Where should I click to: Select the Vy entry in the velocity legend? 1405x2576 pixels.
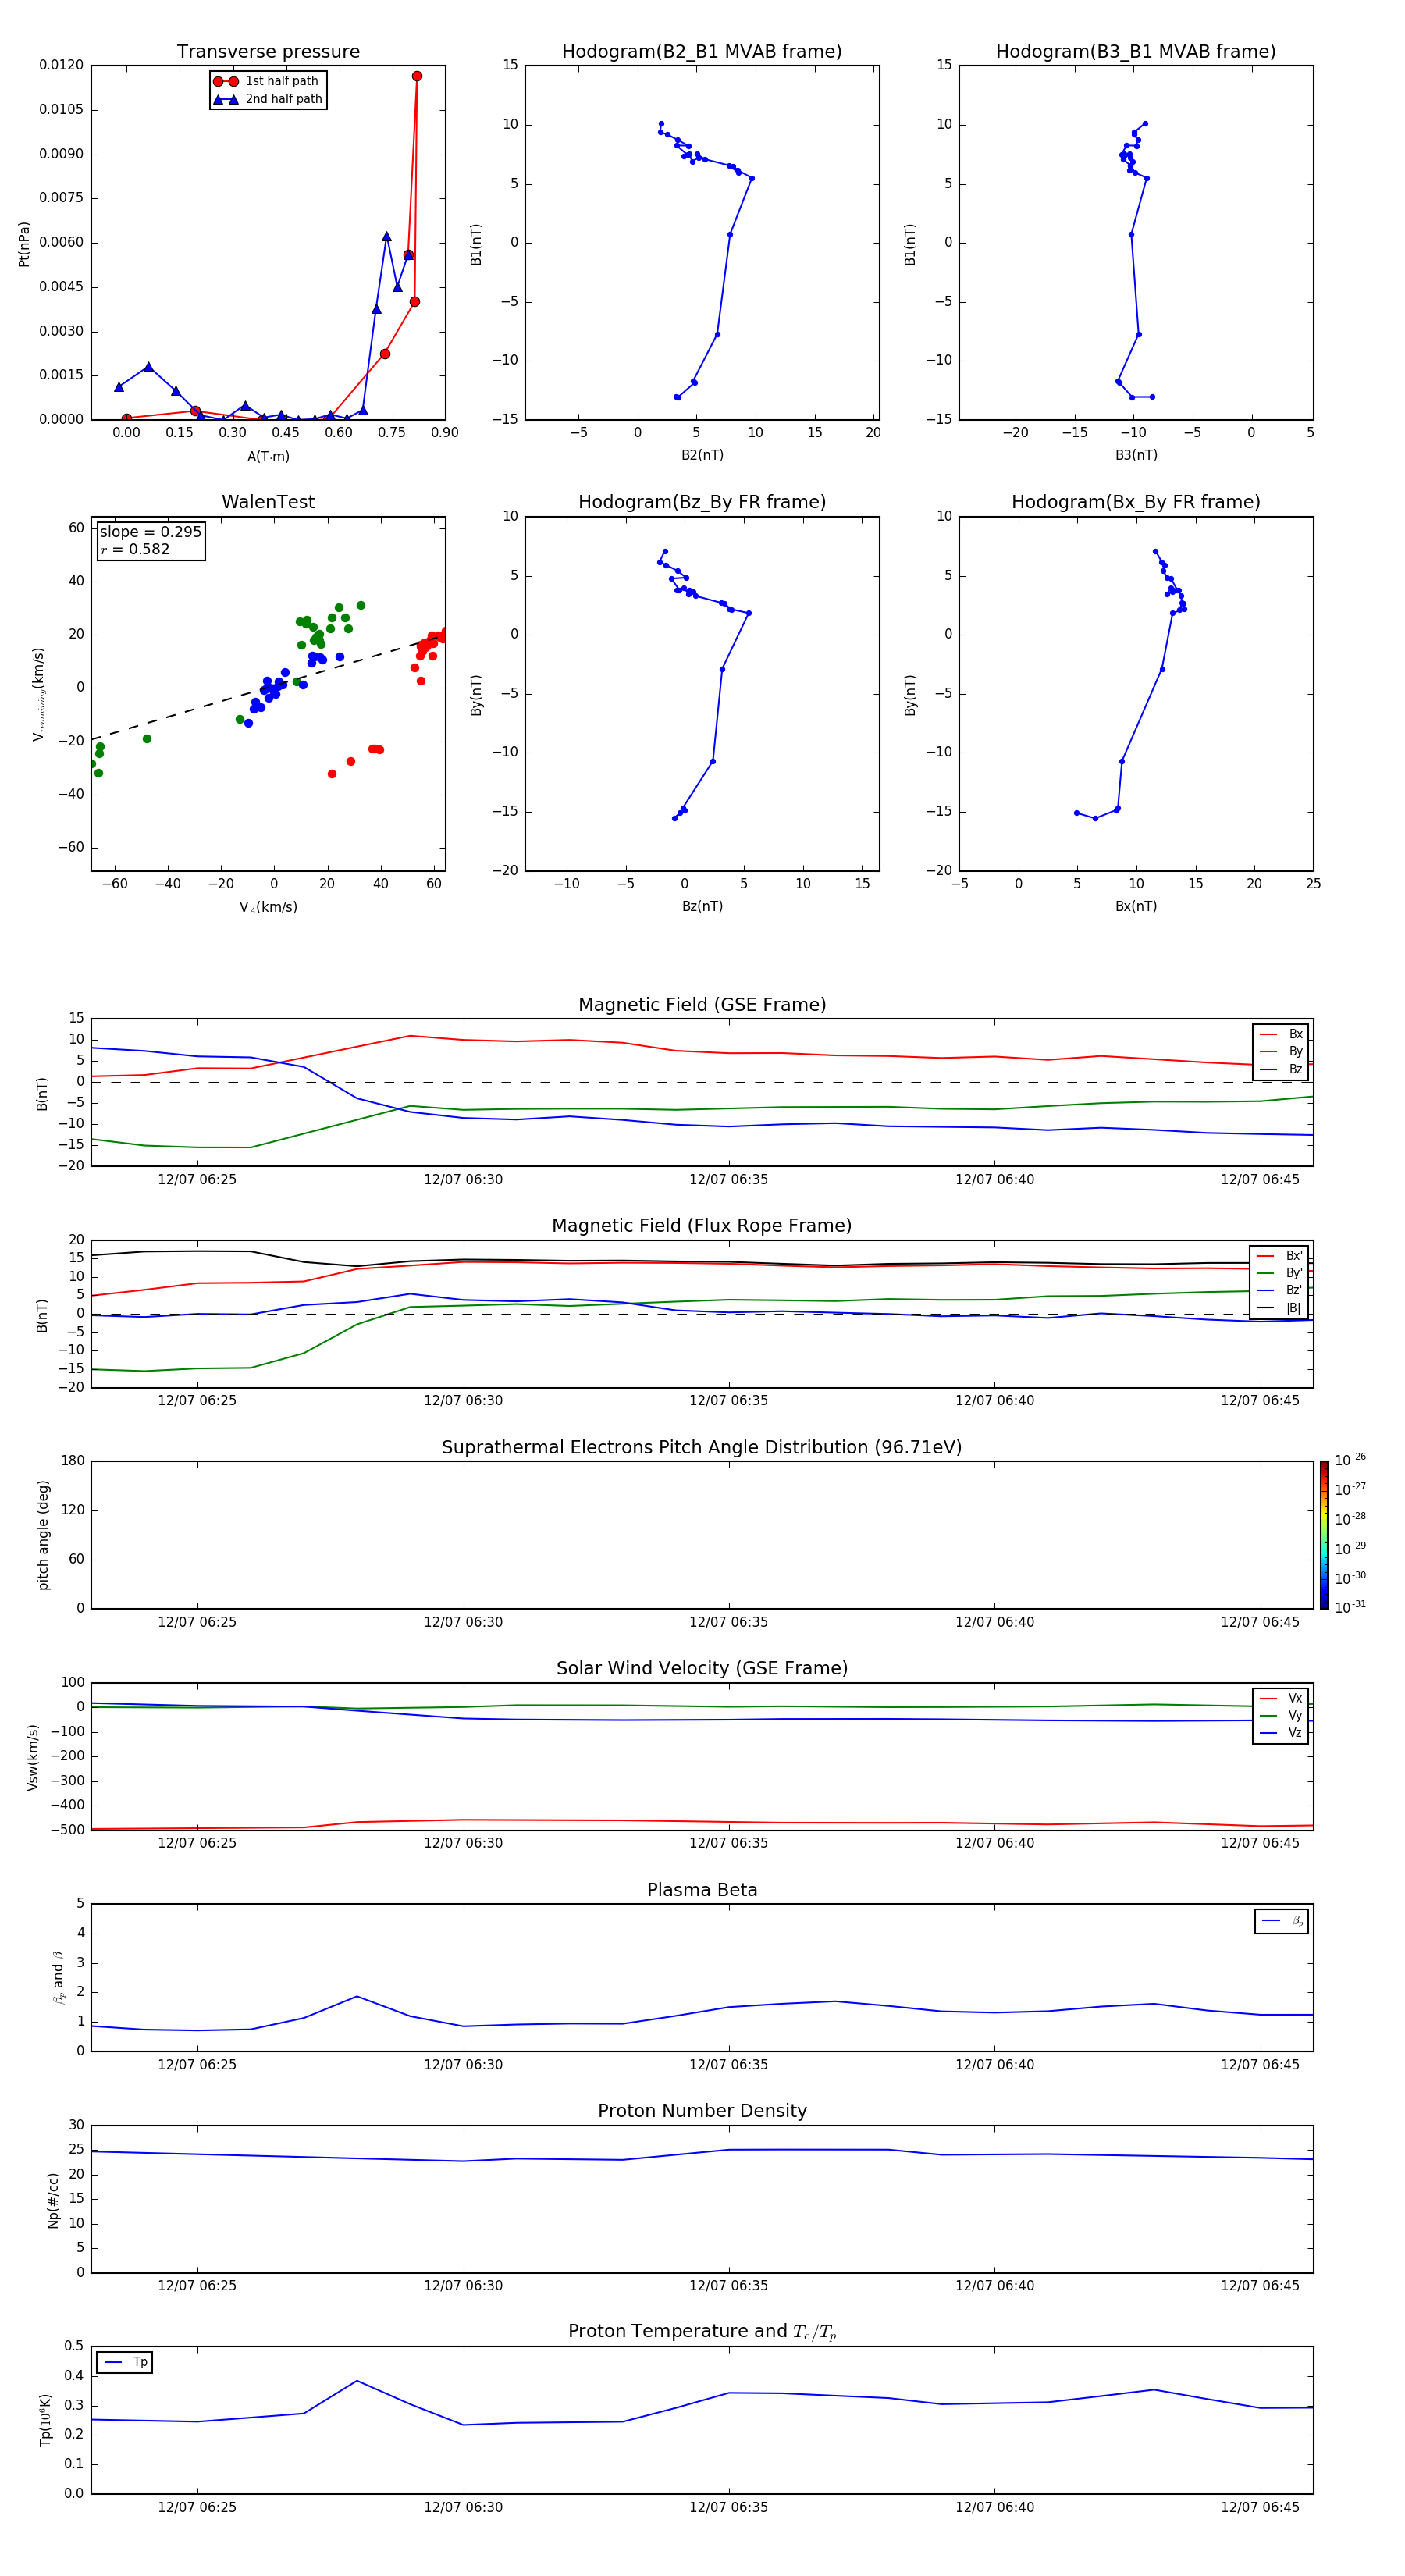tap(1281, 1715)
